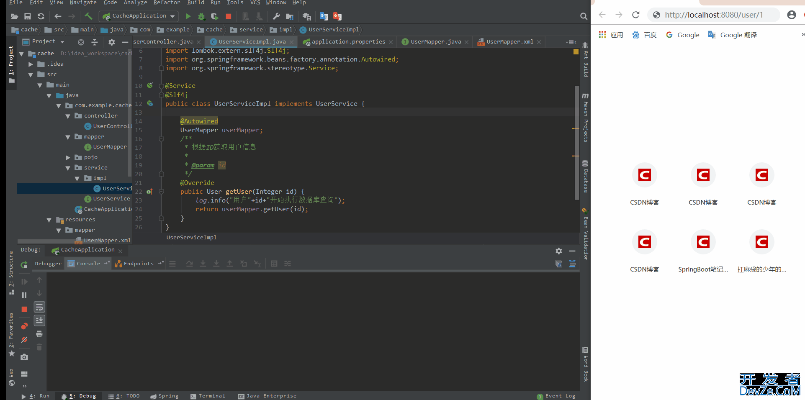Screen dimensions: 805x400
Task: Rerun CacheApplication in the Debug panel
Action: (24, 264)
